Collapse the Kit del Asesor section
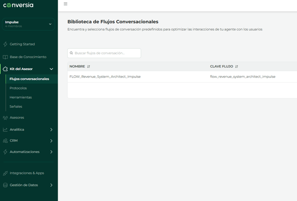This screenshot has width=297, height=201. point(51,69)
